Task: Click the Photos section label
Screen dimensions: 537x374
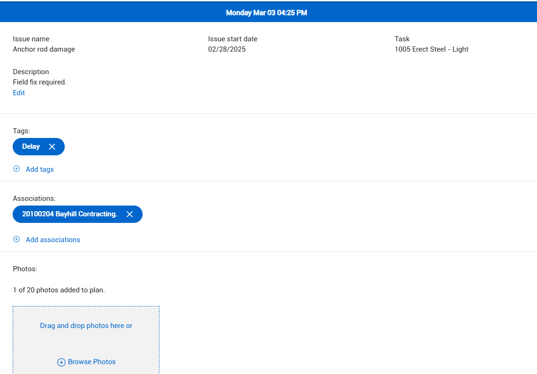Action: coord(24,269)
